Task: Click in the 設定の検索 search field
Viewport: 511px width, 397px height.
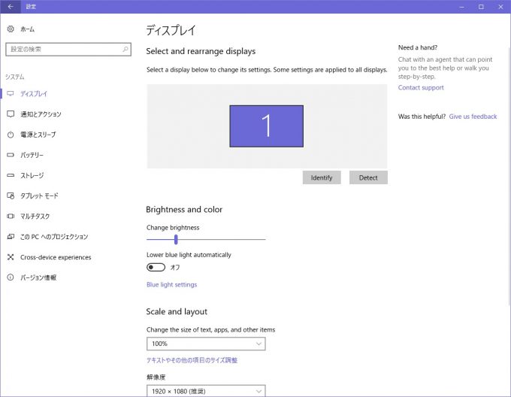Action: (x=68, y=49)
